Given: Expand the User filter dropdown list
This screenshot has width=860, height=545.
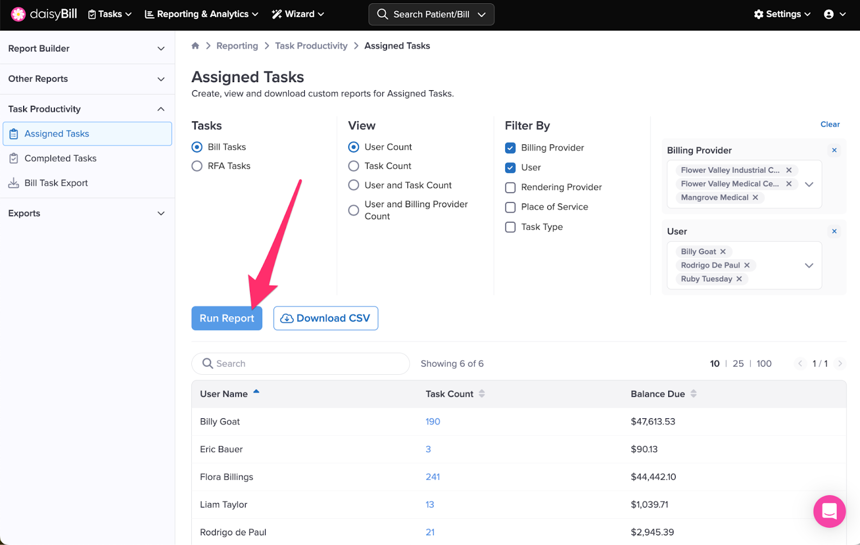Looking at the screenshot, I should 809,265.
